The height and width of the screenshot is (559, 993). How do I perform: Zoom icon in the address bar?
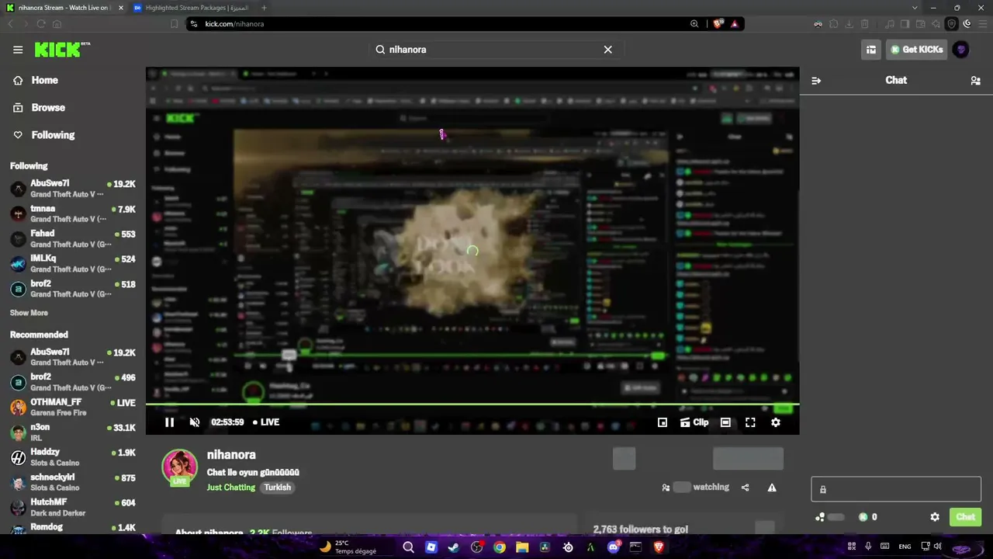pos(694,24)
